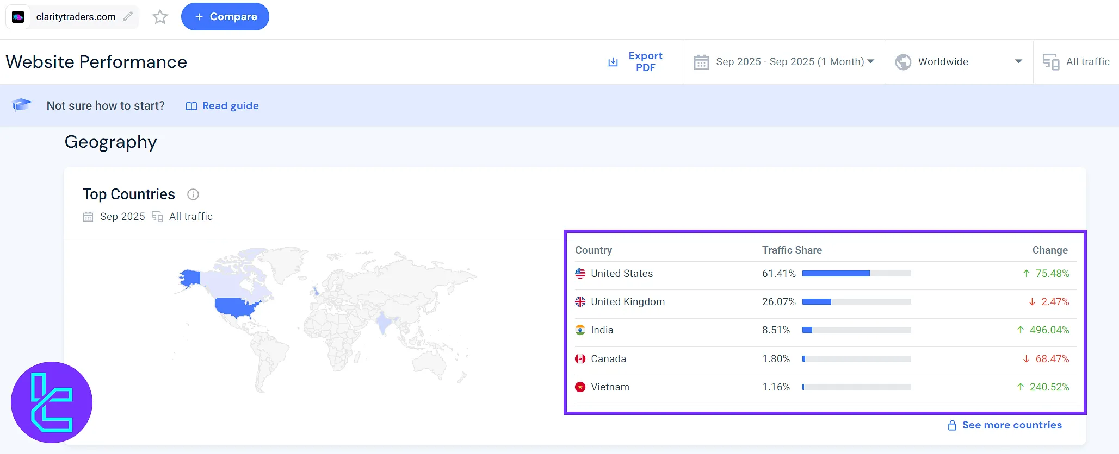Viewport: 1119px width, 454px height.
Task: Sort by the Change column header
Action: (1049, 250)
